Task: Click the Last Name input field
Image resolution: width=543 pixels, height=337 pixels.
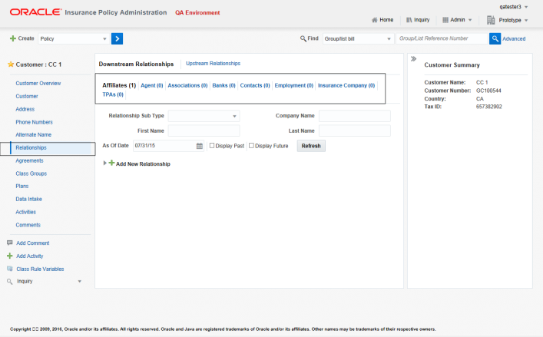Action: (355, 131)
